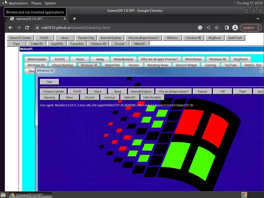
Task: Open MelonBrowser in MelonOS
Action: click(123, 59)
